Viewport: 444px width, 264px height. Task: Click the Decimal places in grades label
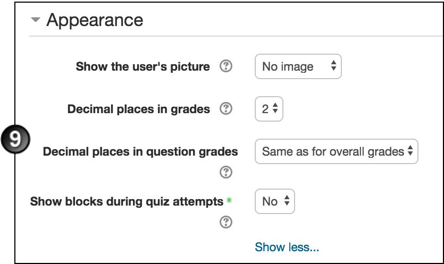click(138, 109)
